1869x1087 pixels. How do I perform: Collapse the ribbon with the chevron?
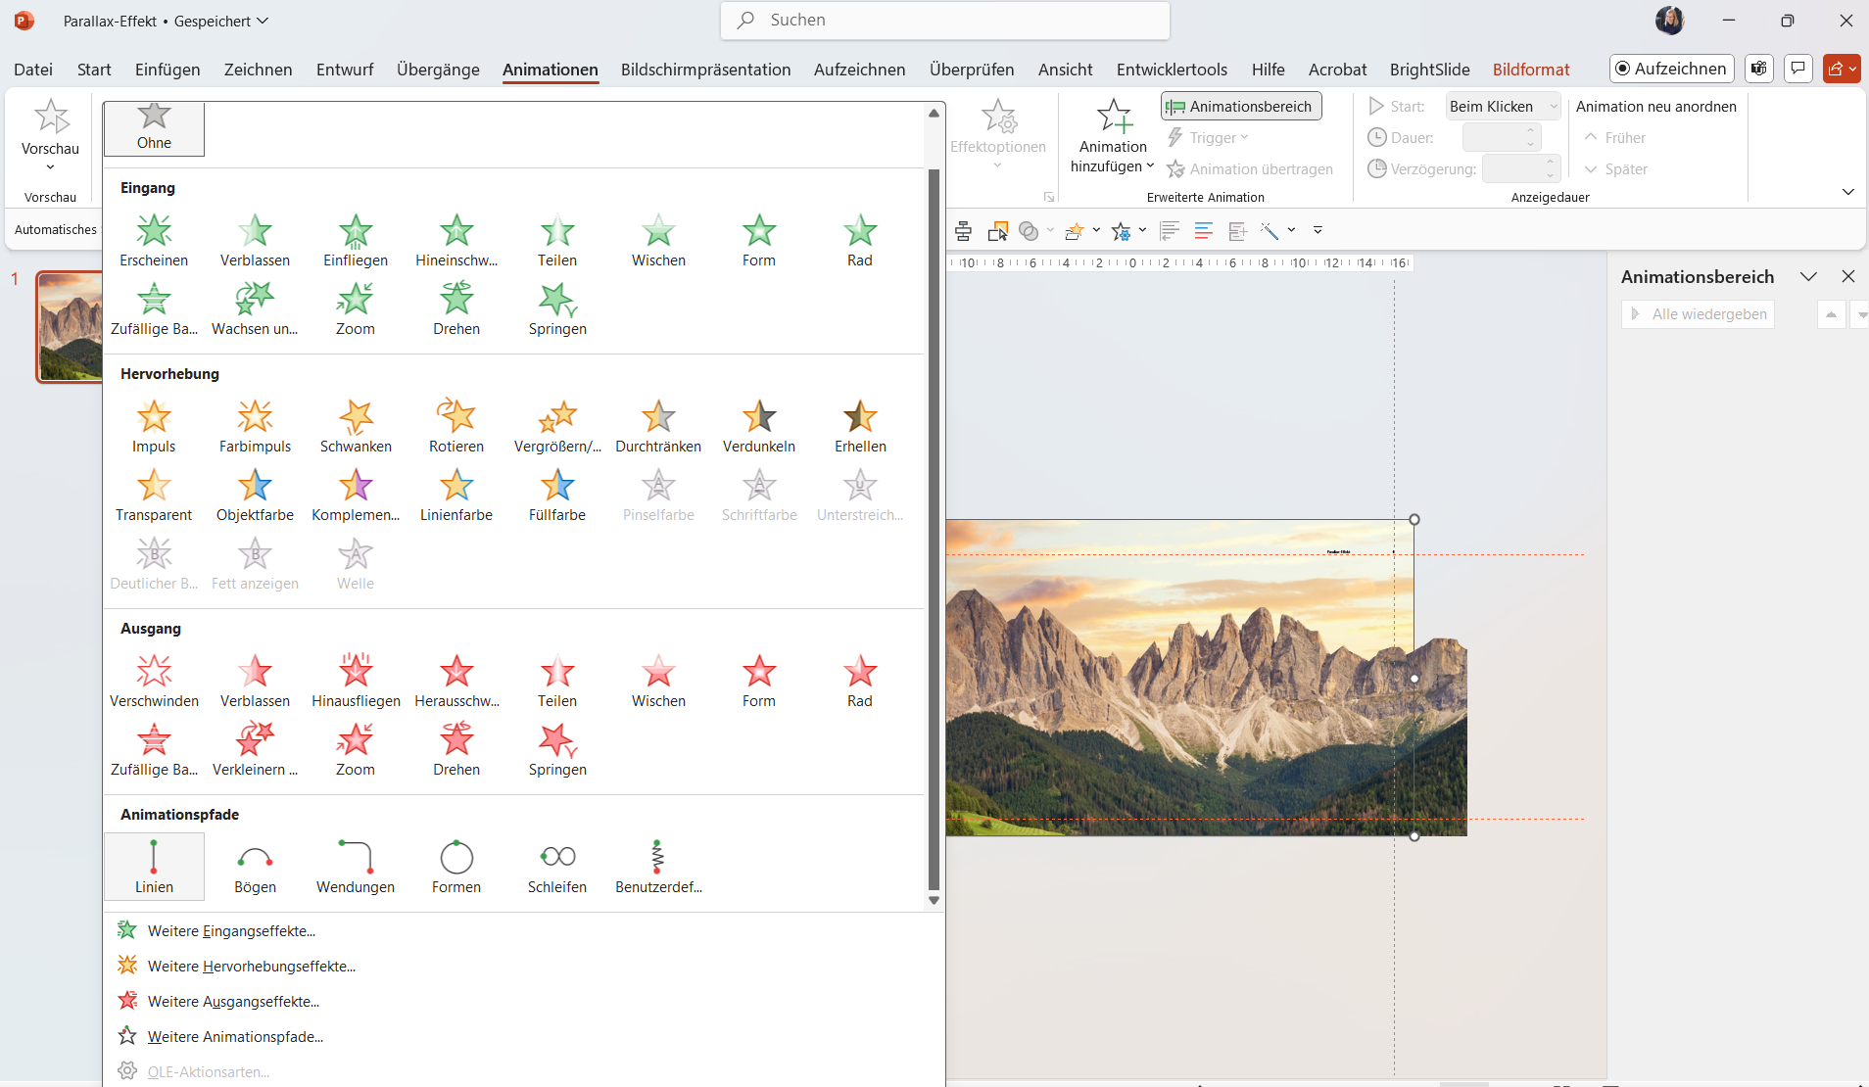(1848, 192)
